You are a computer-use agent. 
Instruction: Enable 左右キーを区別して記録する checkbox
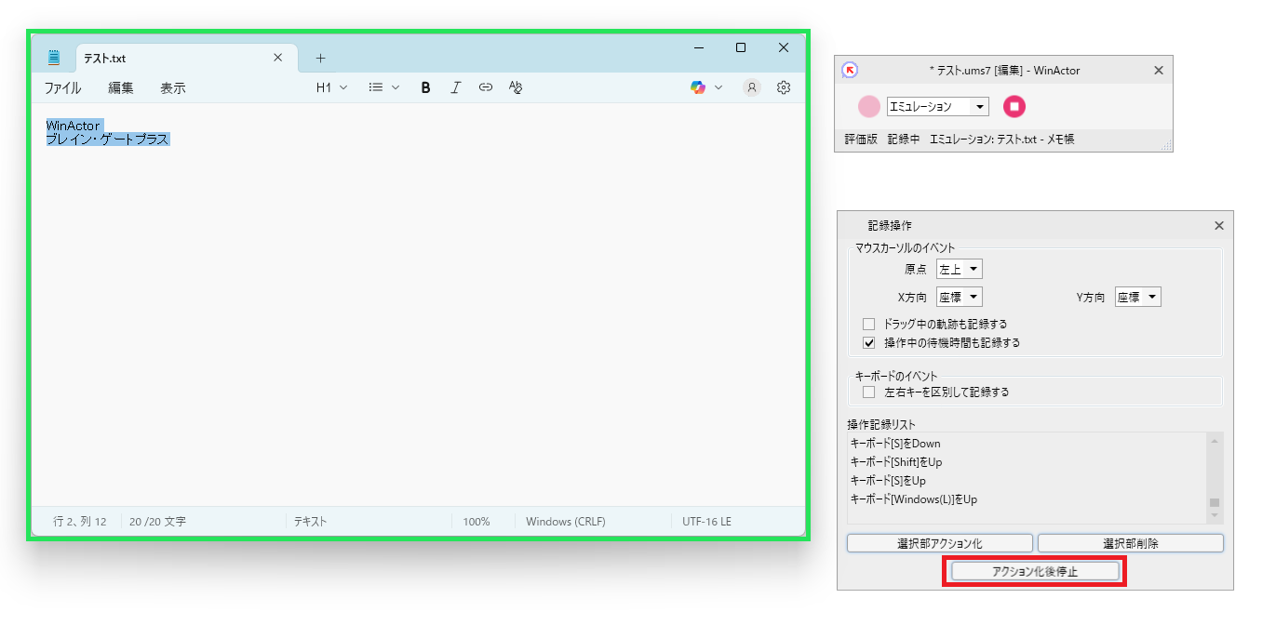869,392
